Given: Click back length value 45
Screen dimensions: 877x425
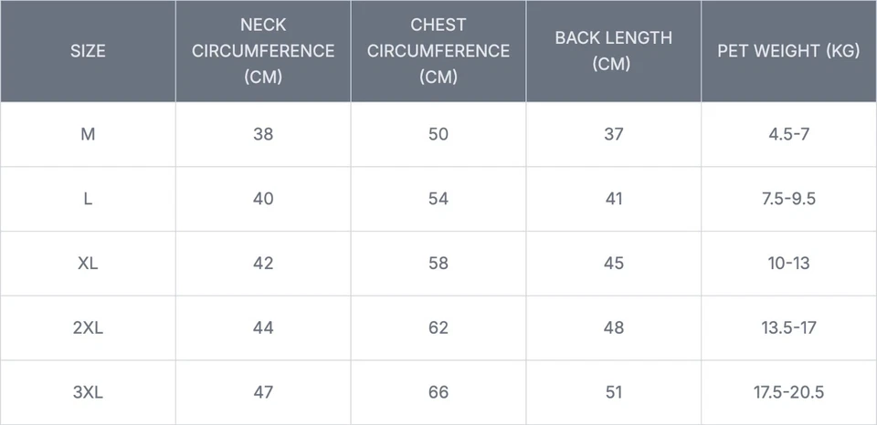Looking at the screenshot, I should pyautogui.click(x=613, y=264).
